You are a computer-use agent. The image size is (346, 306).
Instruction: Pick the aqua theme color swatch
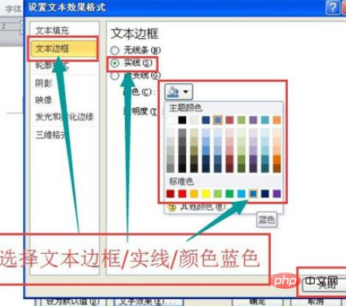[265, 120]
